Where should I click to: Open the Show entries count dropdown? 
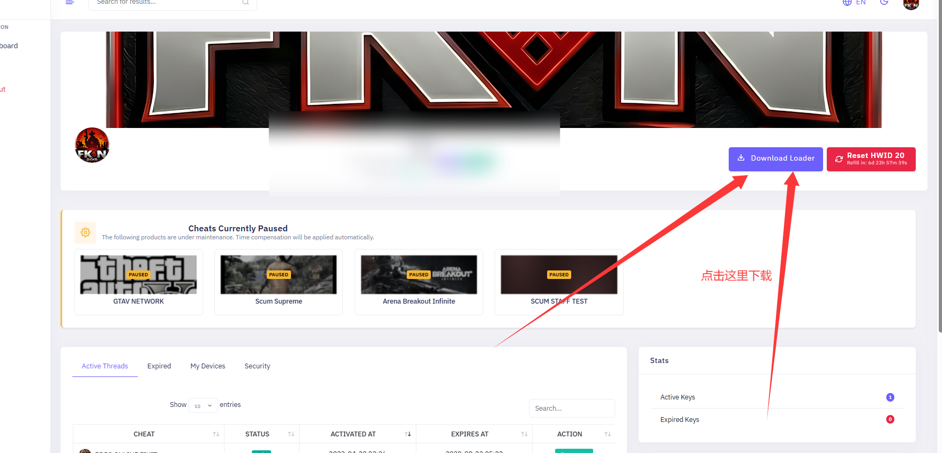tap(203, 405)
